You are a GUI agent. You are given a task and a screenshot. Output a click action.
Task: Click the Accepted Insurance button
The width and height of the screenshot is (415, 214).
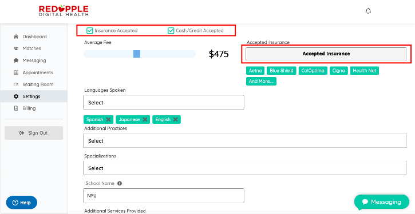(326, 54)
